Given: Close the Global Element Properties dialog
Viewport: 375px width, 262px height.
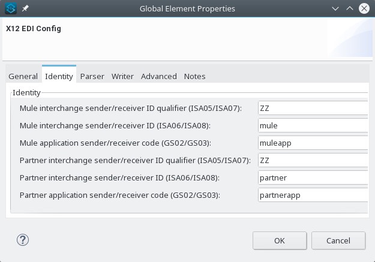Looking at the screenshot, I should (364, 8).
